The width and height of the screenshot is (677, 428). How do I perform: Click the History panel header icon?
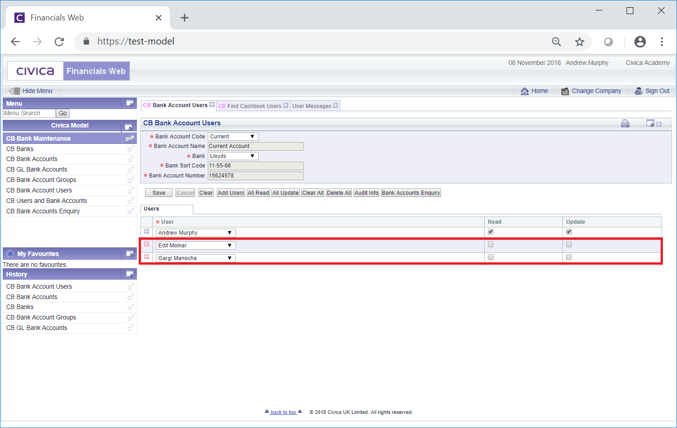(130, 274)
